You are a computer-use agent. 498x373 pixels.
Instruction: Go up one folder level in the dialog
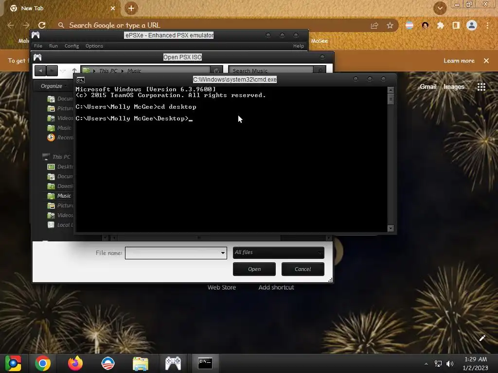coord(74,70)
